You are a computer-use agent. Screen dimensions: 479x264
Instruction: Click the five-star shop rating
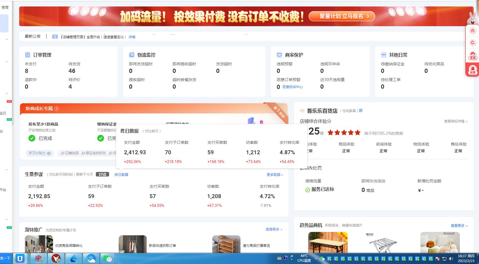[x=344, y=133]
